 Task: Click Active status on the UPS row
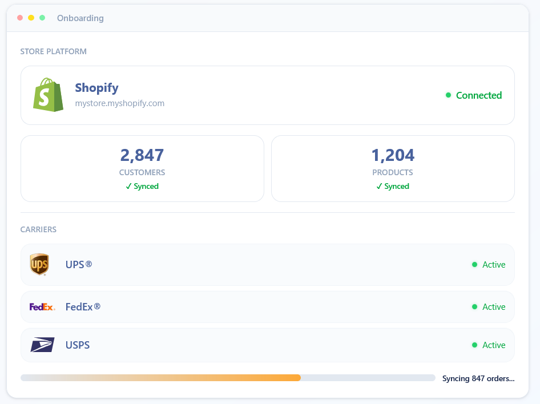pos(494,265)
